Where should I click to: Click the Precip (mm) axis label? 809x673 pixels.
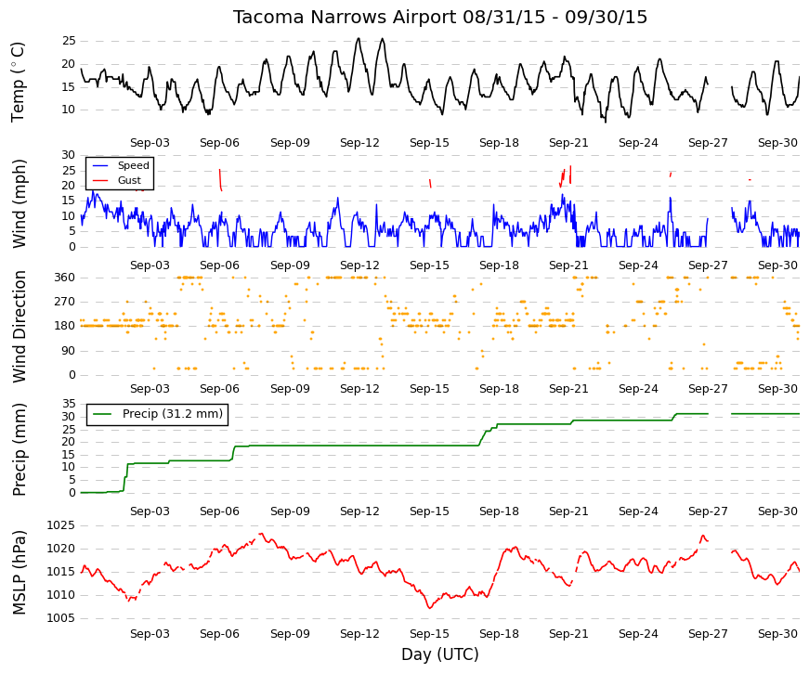[19, 449]
